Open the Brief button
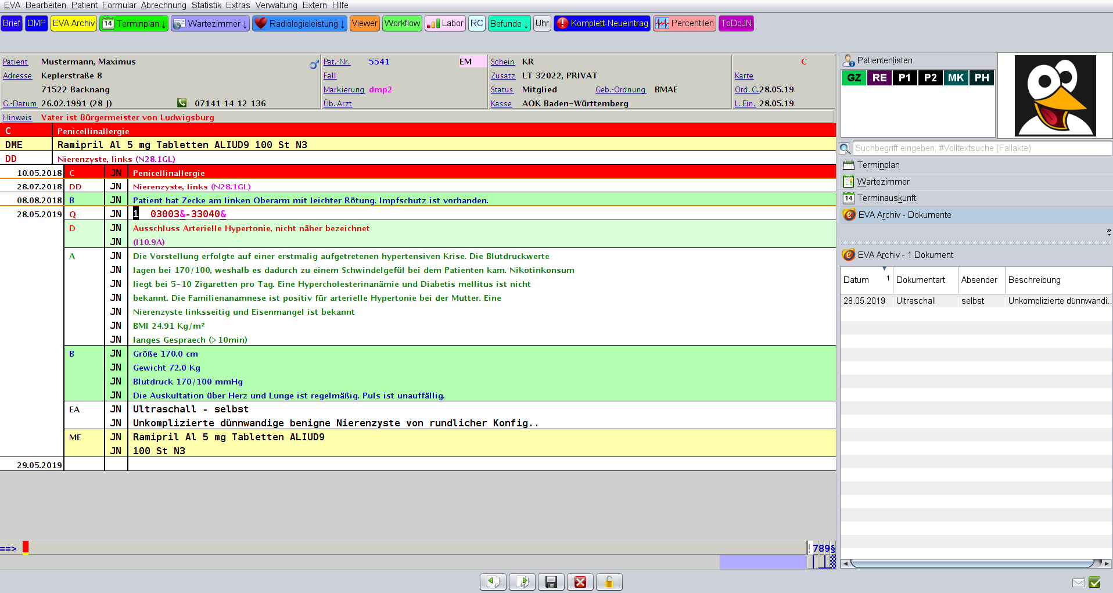Screen dimensions: 1113x593 coord(11,23)
